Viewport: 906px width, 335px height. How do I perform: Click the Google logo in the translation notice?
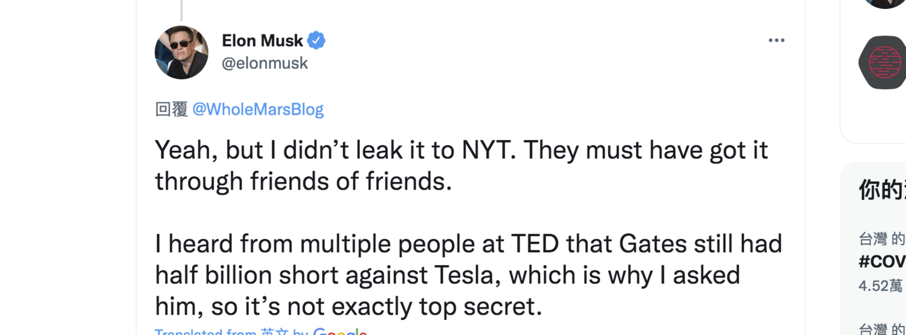point(340,331)
